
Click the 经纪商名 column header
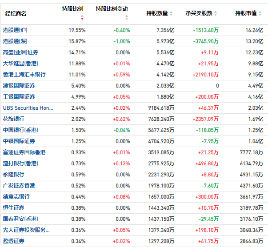16,13
